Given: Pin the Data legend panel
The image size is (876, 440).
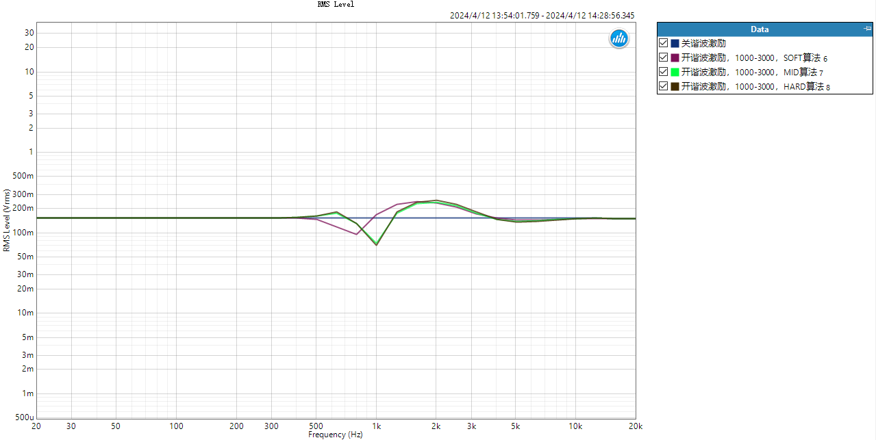Looking at the screenshot, I should (x=868, y=29).
